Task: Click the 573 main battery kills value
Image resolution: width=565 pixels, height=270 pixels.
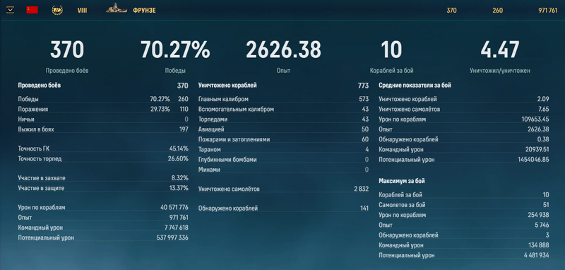Action: [364, 99]
